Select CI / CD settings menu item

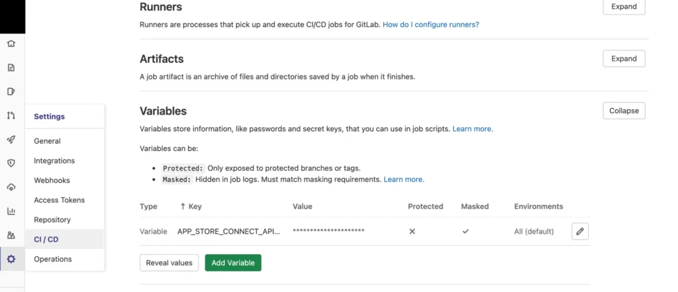(65, 239)
